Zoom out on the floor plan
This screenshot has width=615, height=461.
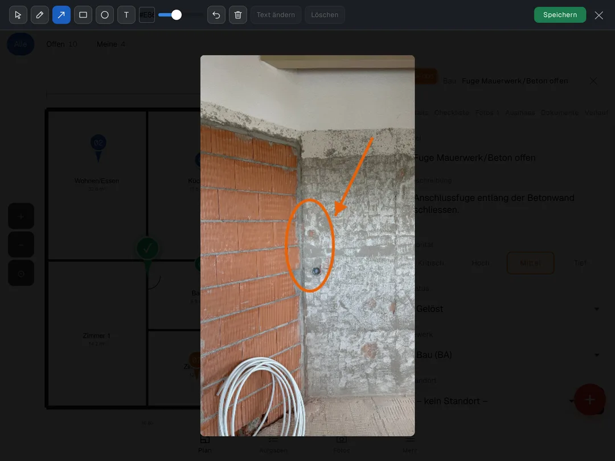21,245
